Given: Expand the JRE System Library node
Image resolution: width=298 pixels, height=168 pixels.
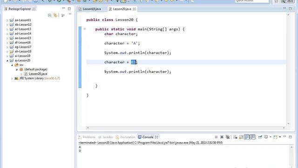Looking at the screenshot, I should pyautogui.click(x=12, y=78).
